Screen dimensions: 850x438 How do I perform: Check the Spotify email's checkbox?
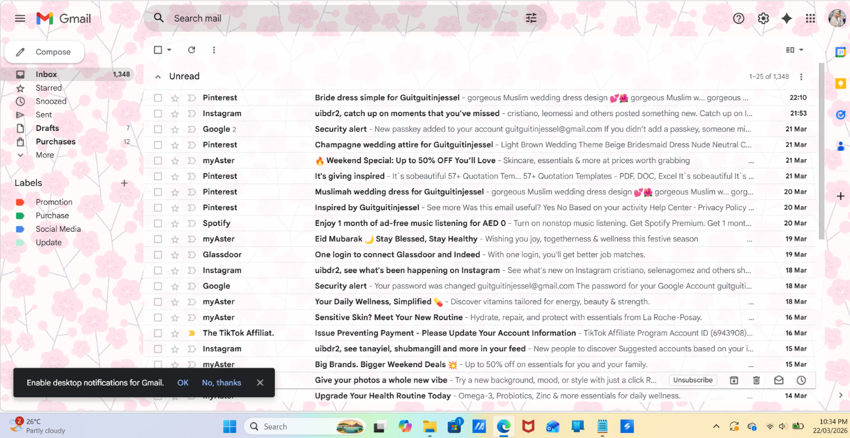tap(158, 223)
